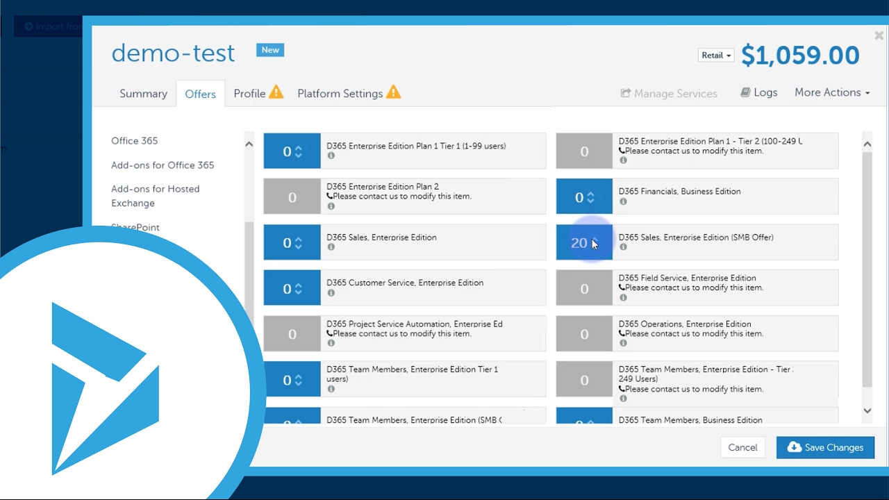Image resolution: width=889 pixels, height=500 pixels.
Task: Click the New badge next to demo-test
Action: tap(270, 50)
